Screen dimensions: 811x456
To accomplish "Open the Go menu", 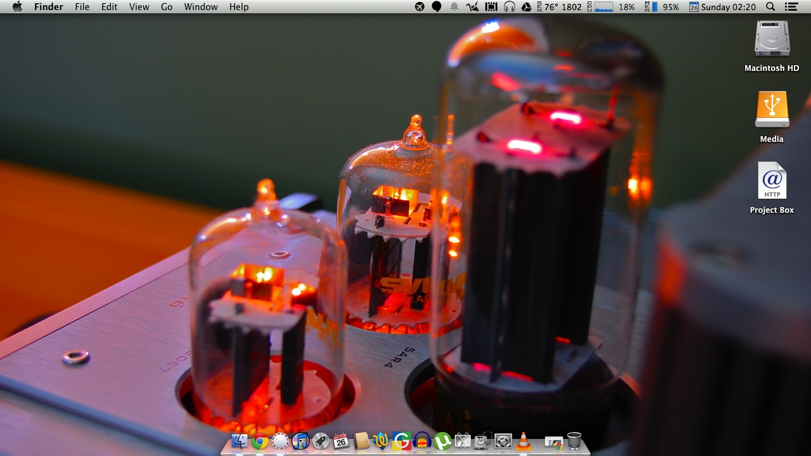I will tap(167, 7).
